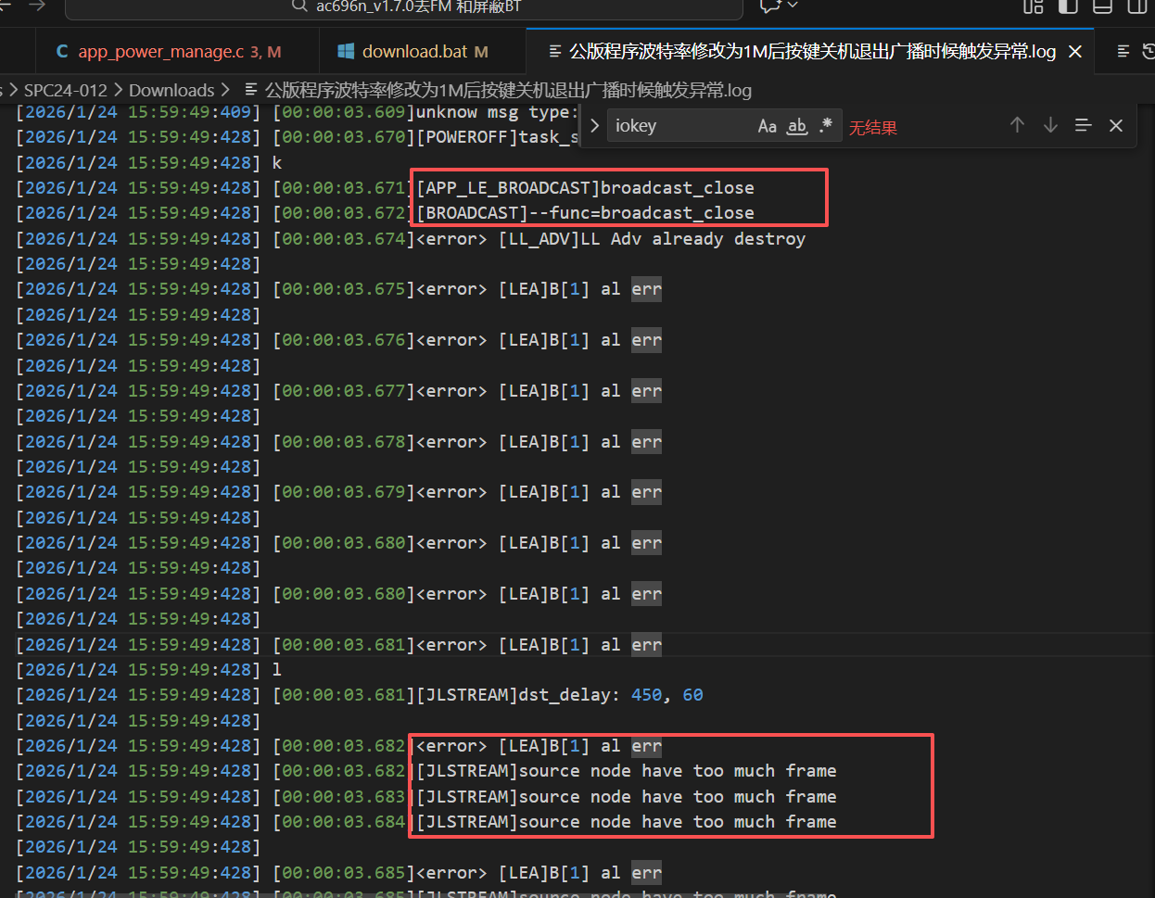The image size is (1155, 898).
Task: Toggle the primary side bar layout icon
Action: coord(1068,6)
